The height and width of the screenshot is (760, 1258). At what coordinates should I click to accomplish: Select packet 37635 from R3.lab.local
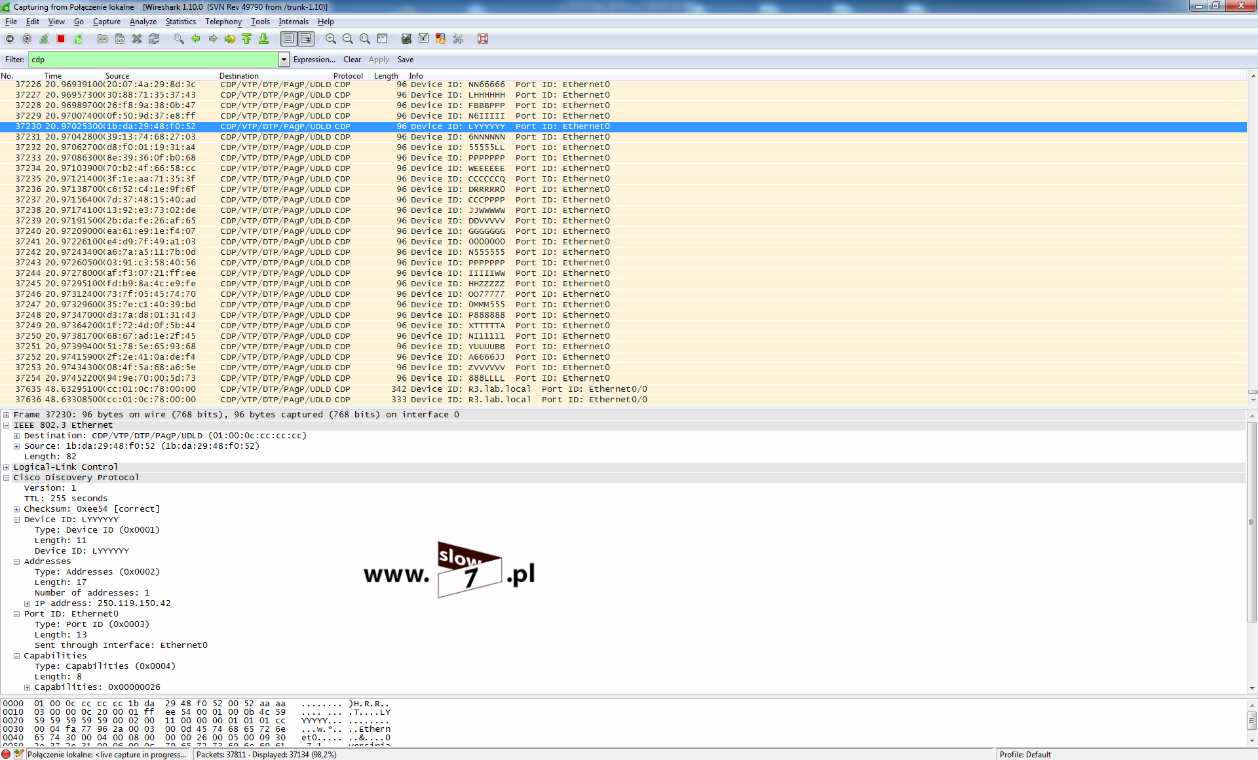[623, 389]
